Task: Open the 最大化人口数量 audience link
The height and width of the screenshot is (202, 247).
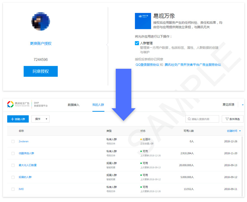Action: coord(28,165)
